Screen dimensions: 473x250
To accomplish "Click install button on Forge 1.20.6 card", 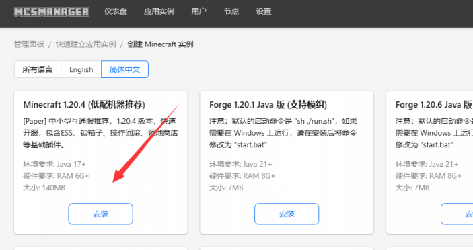I will tap(457, 214).
